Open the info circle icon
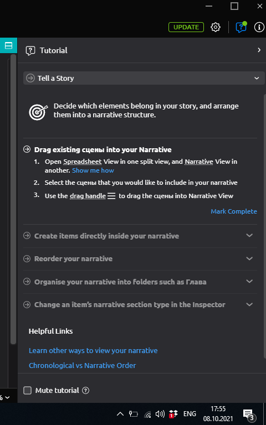Viewport: 266px width, 425px height. [259, 27]
